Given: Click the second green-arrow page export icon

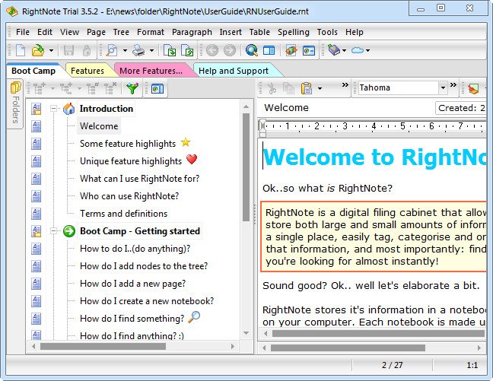Looking at the screenshot, I should coord(188,50).
